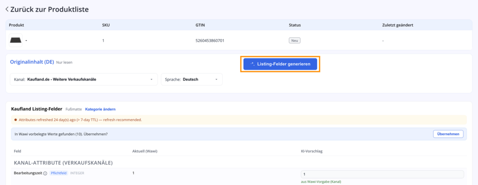Click the Produkt column header
478x185 pixels.
[16, 25]
